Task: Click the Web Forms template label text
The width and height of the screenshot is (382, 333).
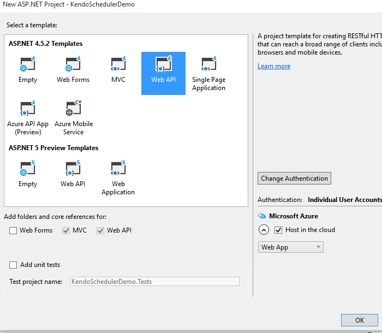Action: [73, 80]
